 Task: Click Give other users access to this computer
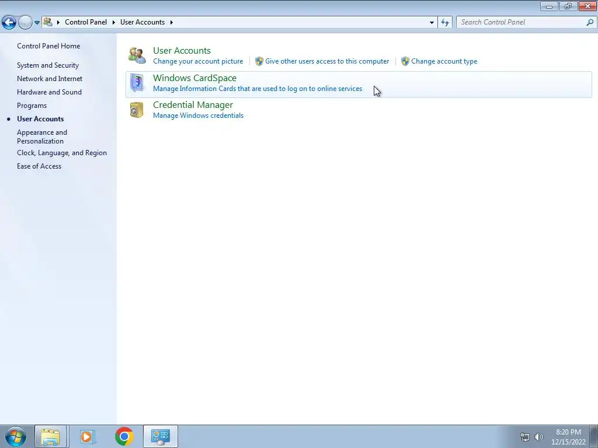[327, 61]
